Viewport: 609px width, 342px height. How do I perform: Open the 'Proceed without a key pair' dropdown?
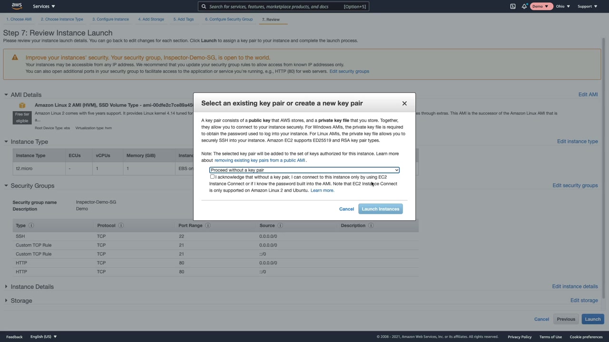304,170
